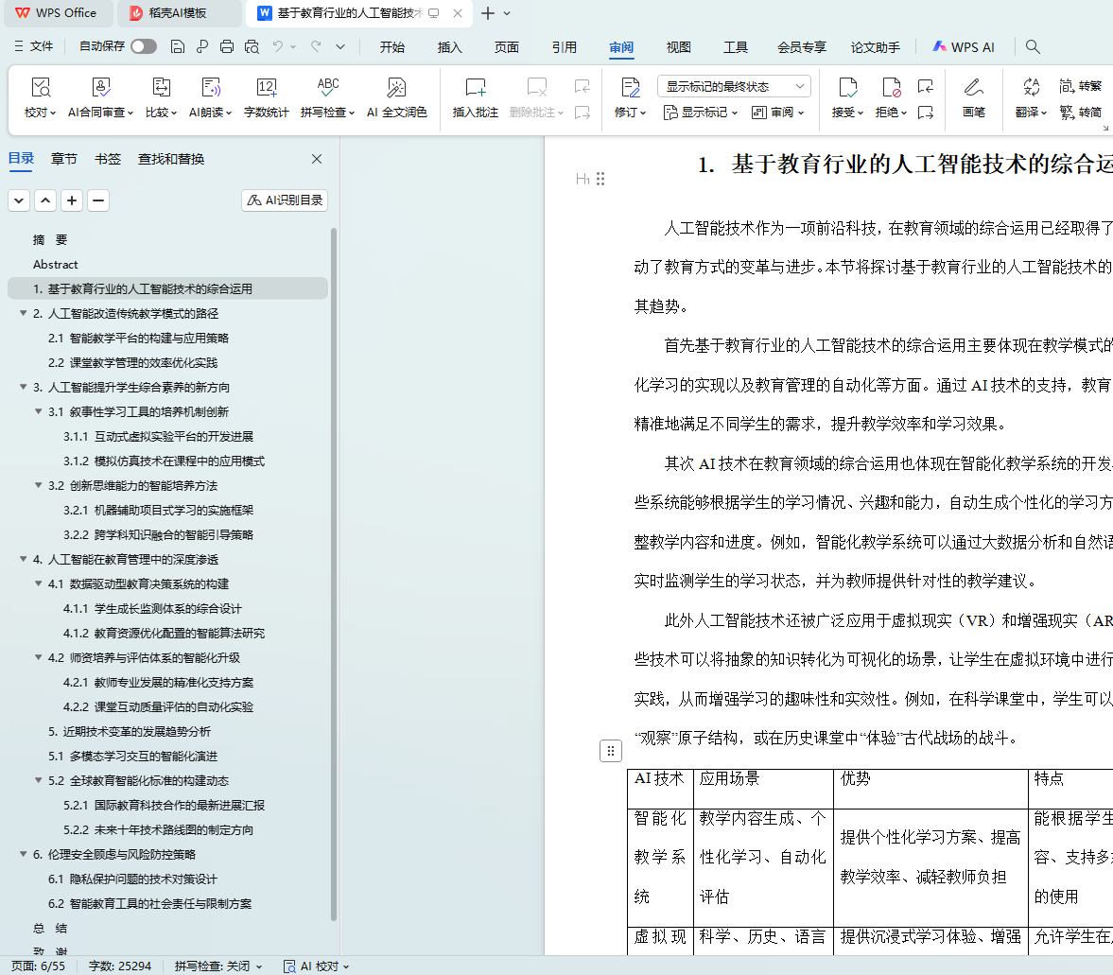Click the navigation pane vertical scrollbar
The image size is (1113, 975).
point(334,567)
